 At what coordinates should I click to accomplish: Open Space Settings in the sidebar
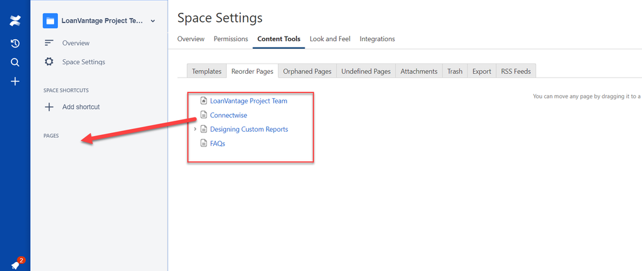pyautogui.click(x=84, y=62)
